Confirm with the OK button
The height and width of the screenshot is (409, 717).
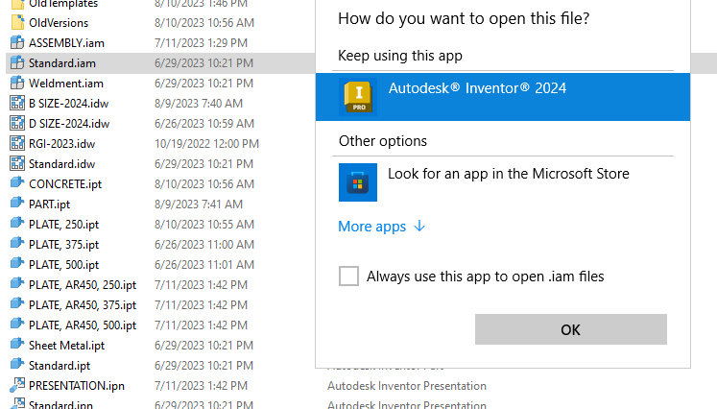pos(571,329)
